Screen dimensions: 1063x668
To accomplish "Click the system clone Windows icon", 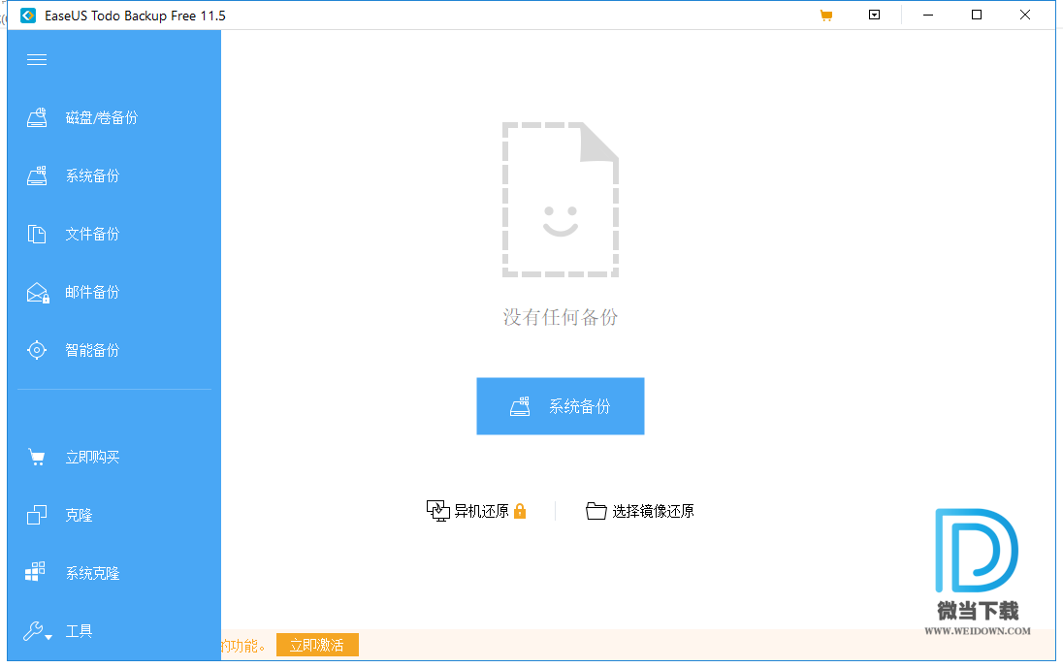I will click(x=35, y=571).
